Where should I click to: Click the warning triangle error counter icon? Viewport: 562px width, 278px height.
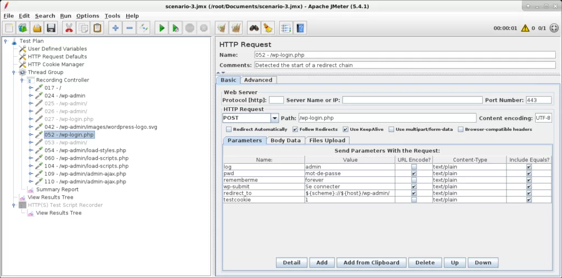pos(525,28)
